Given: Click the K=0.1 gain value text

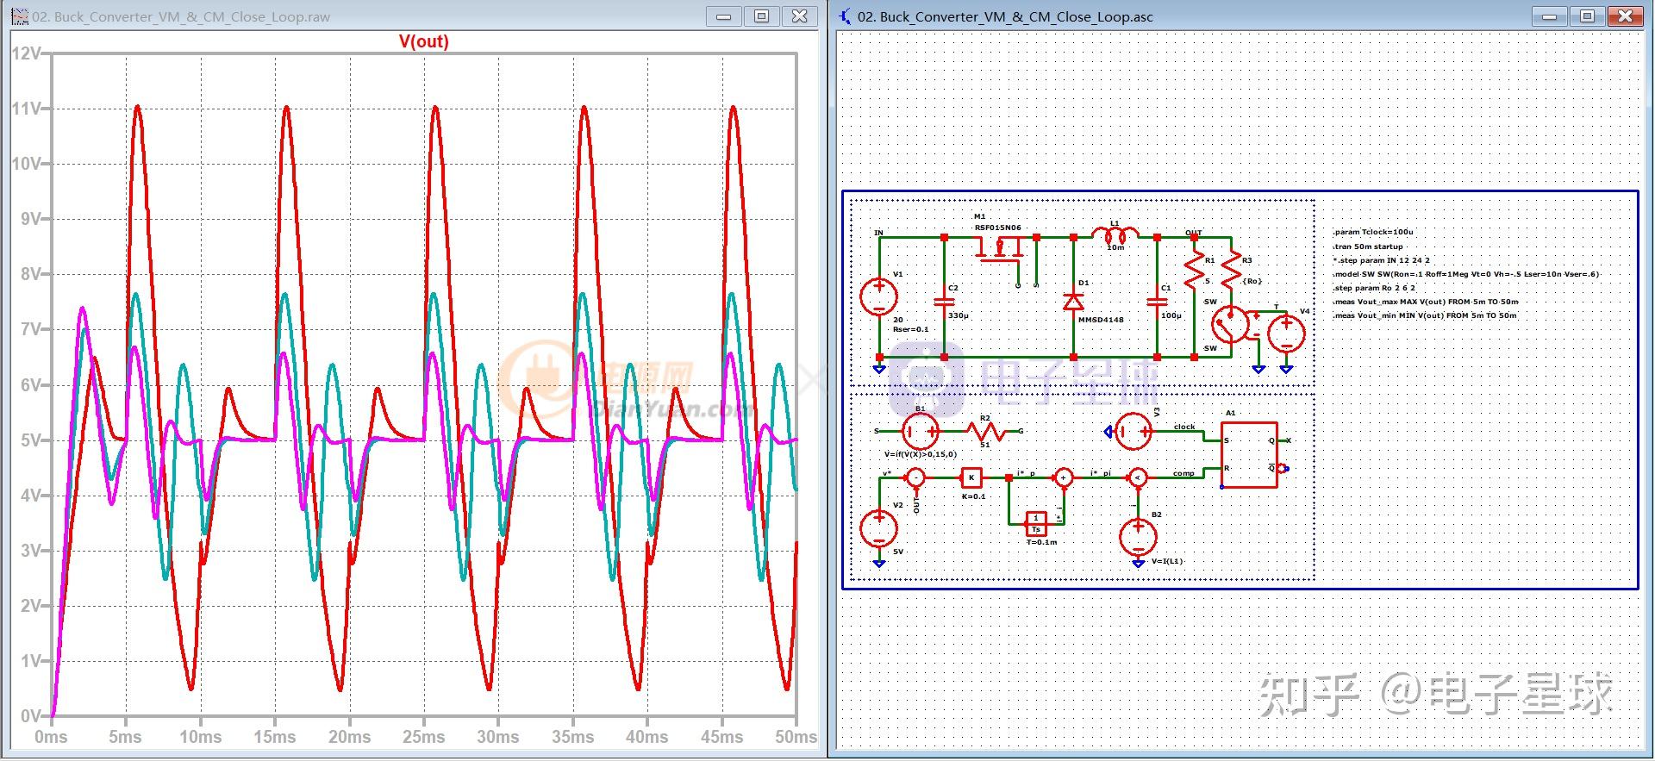Looking at the screenshot, I should (973, 496).
